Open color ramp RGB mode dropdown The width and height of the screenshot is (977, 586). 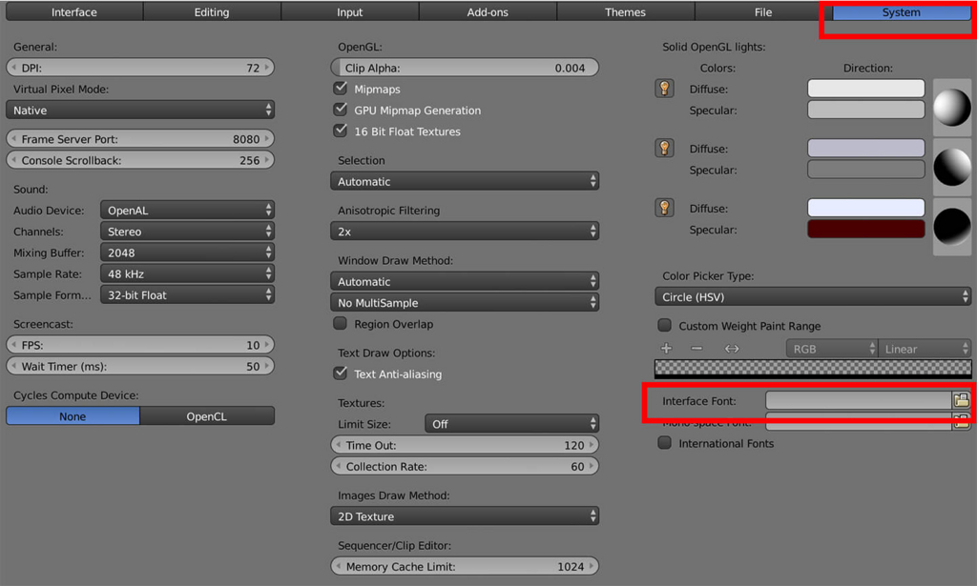click(x=832, y=349)
